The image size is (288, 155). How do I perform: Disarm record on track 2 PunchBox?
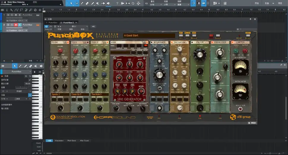[x=16, y=25]
